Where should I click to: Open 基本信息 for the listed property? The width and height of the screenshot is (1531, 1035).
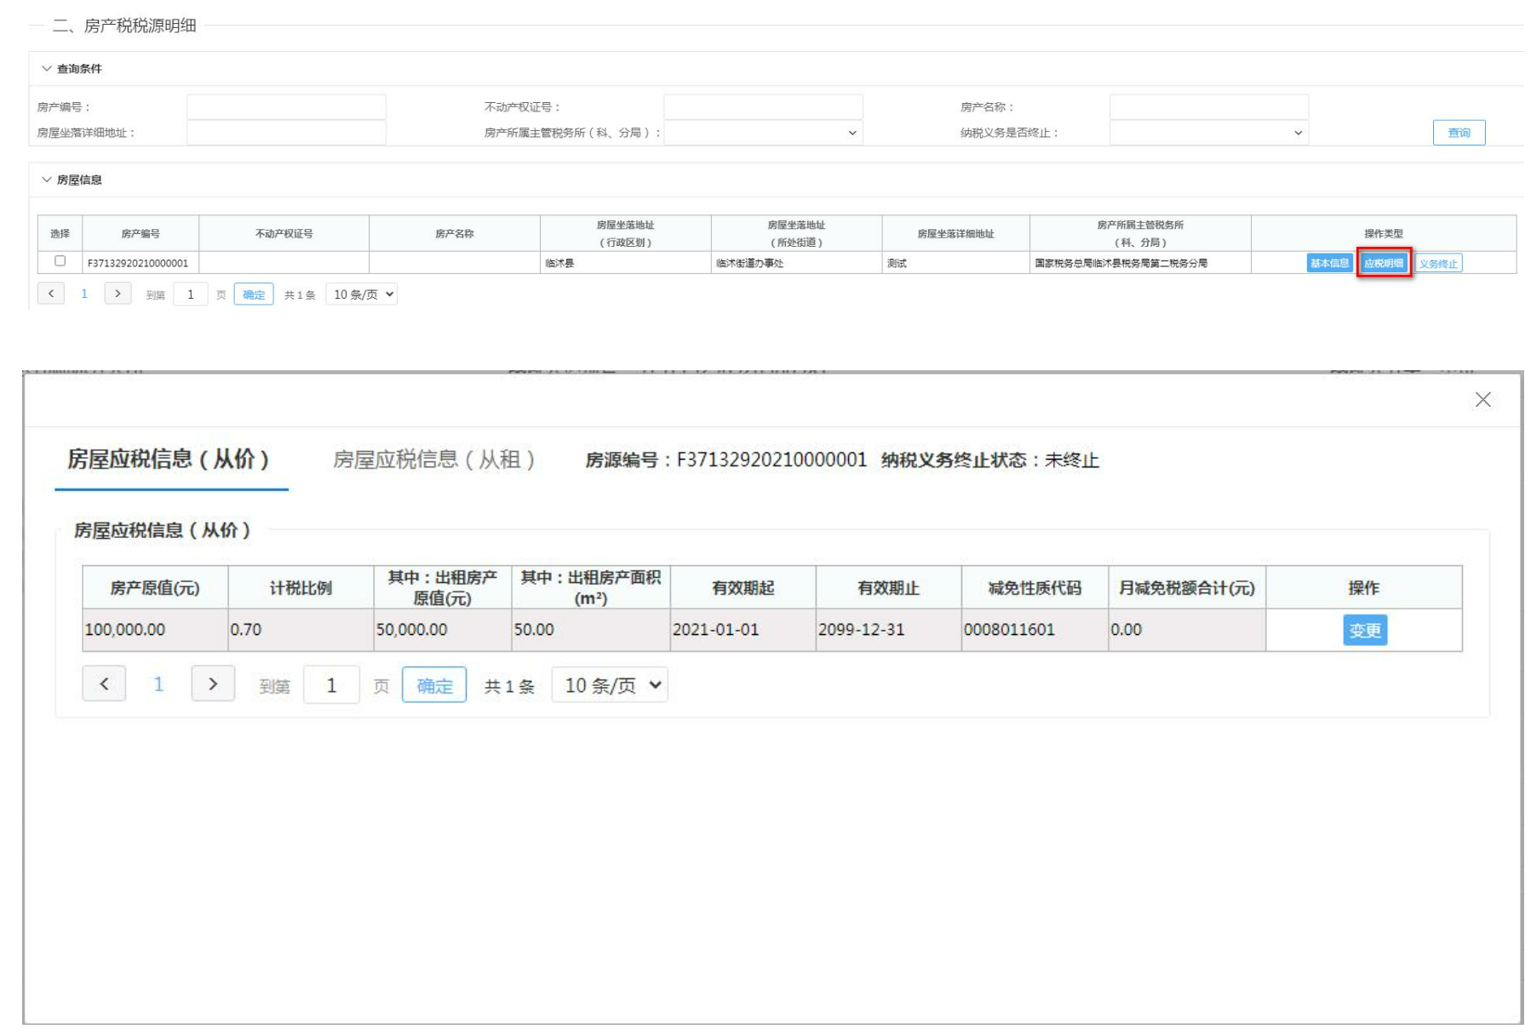click(1328, 264)
